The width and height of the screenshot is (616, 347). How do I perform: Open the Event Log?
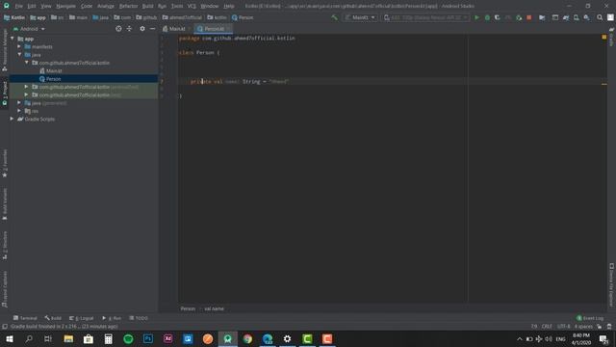pyautogui.click(x=590, y=318)
